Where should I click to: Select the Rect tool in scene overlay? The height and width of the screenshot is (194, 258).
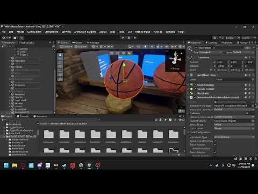point(60,71)
